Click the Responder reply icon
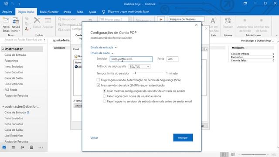279x157 pixels. click(x=60, y=19)
